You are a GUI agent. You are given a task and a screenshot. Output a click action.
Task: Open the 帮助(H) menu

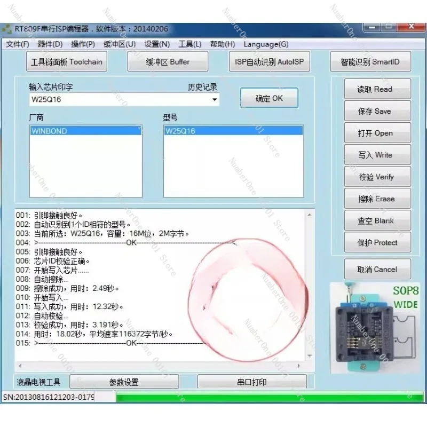click(223, 44)
